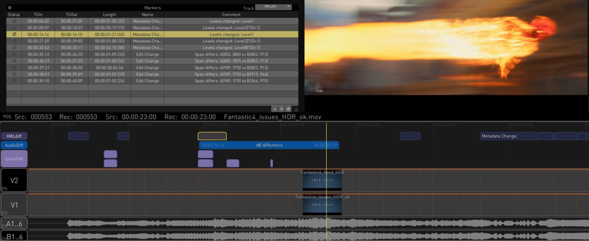The width and height of the screenshot is (589, 241).
Task: Select comment 'Span differs: A(852..885) vs B(852..913)'
Action: 231,54
